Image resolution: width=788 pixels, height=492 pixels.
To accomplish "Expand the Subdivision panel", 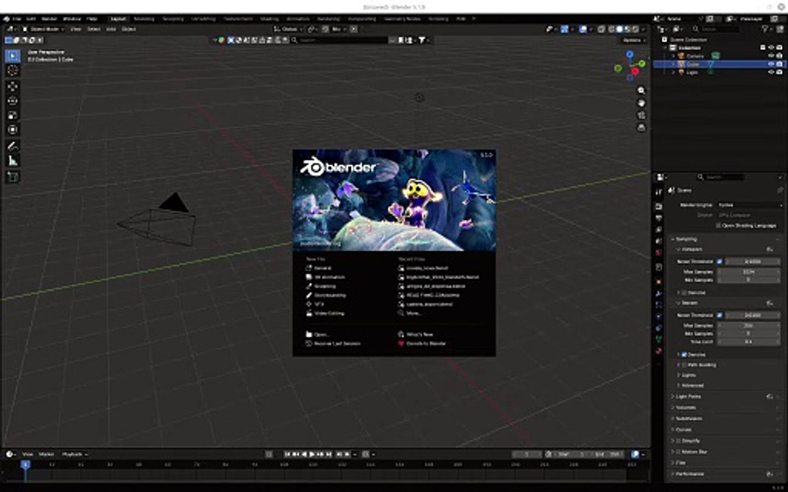I will click(x=689, y=419).
